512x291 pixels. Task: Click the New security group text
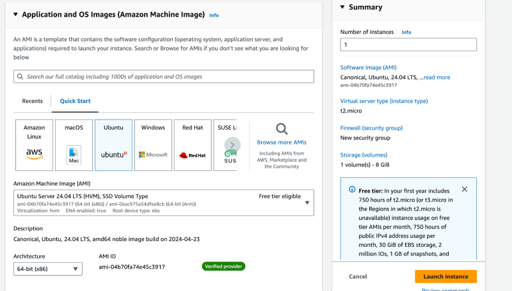tap(365, 138)
